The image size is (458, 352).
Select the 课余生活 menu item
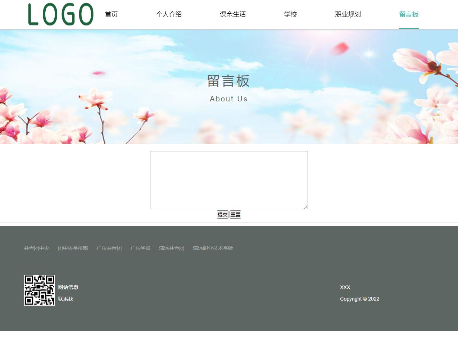pos(233,14)
